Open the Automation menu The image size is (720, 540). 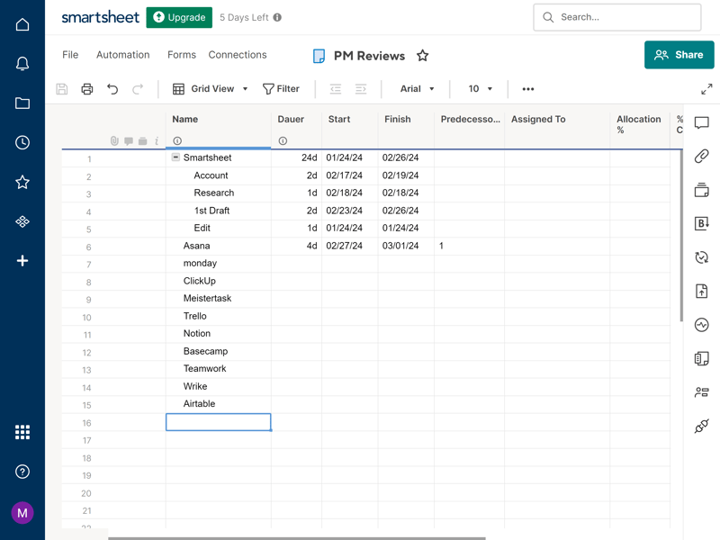(x=123, y=55)
